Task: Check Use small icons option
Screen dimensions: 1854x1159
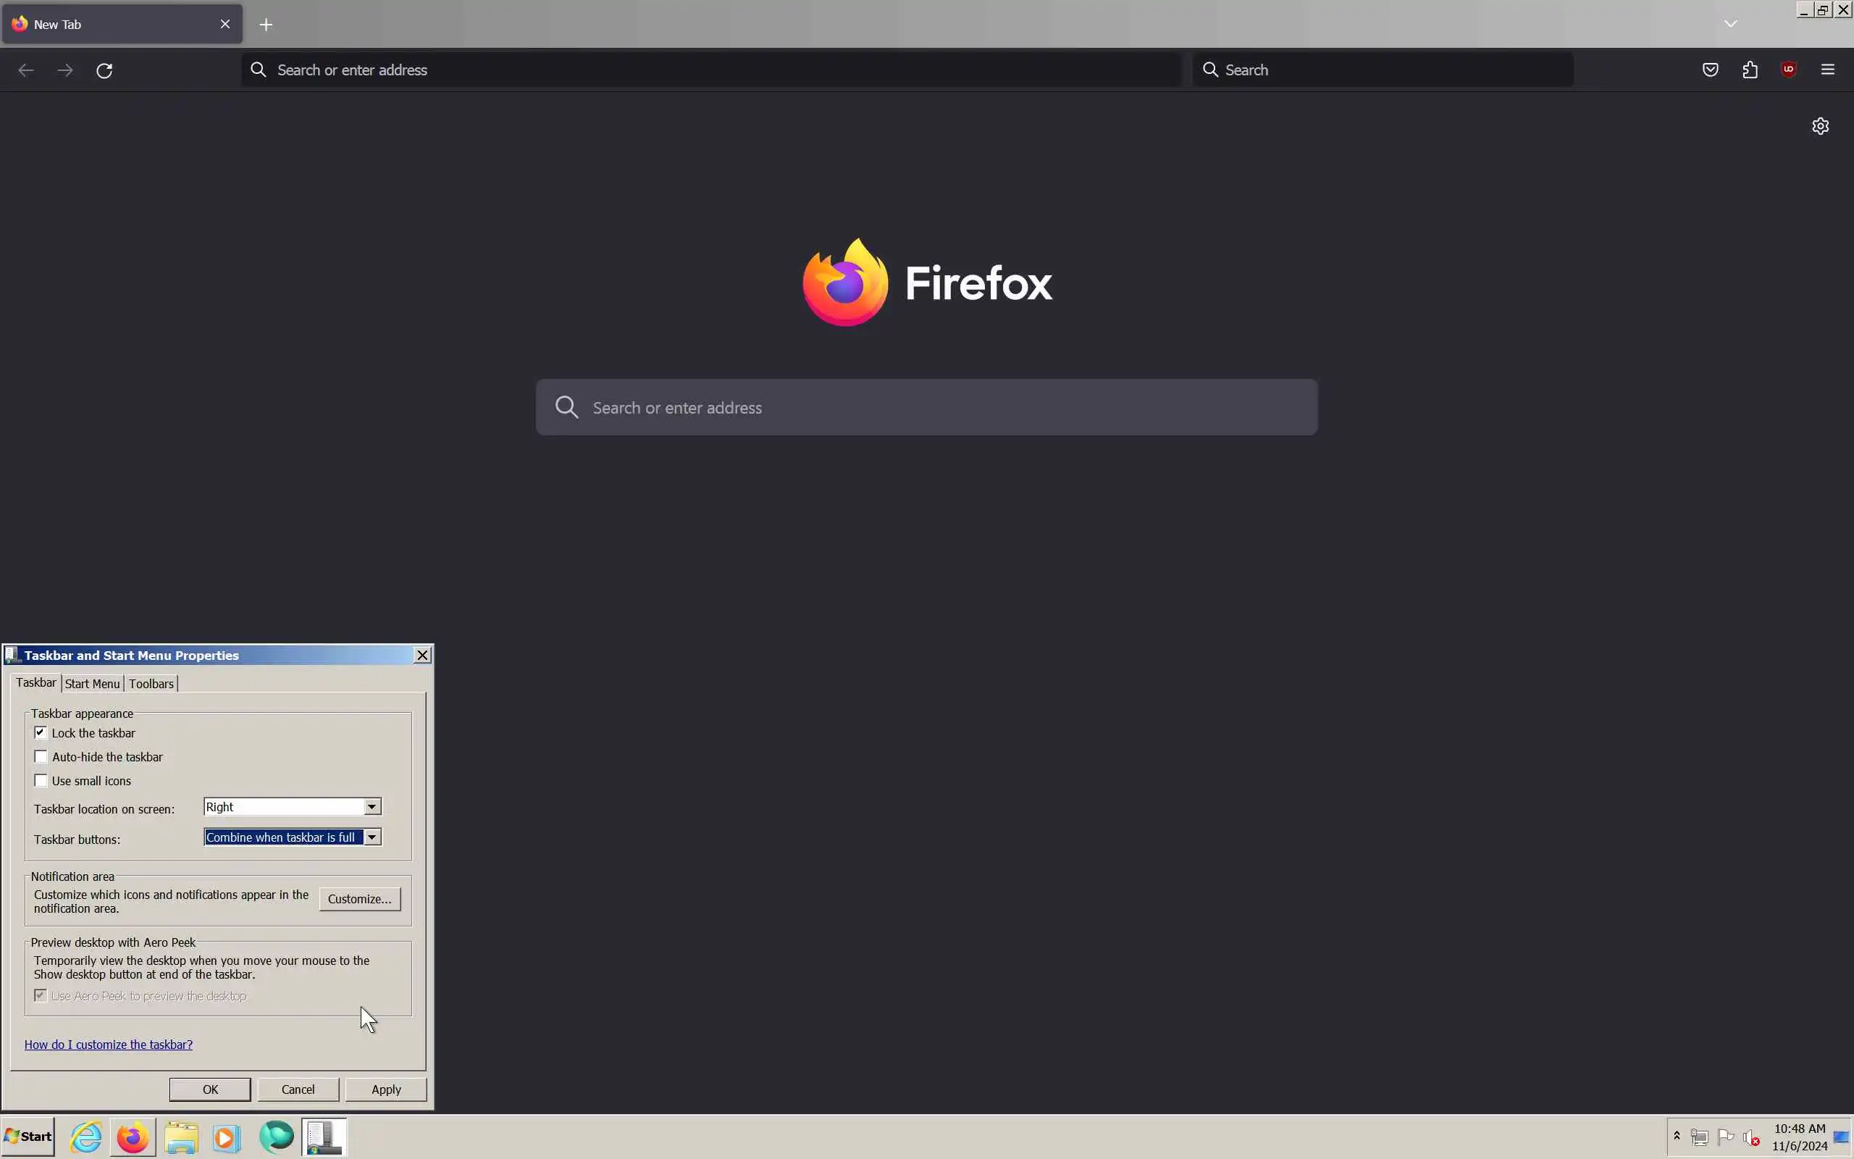Action: tap(41, 780)
